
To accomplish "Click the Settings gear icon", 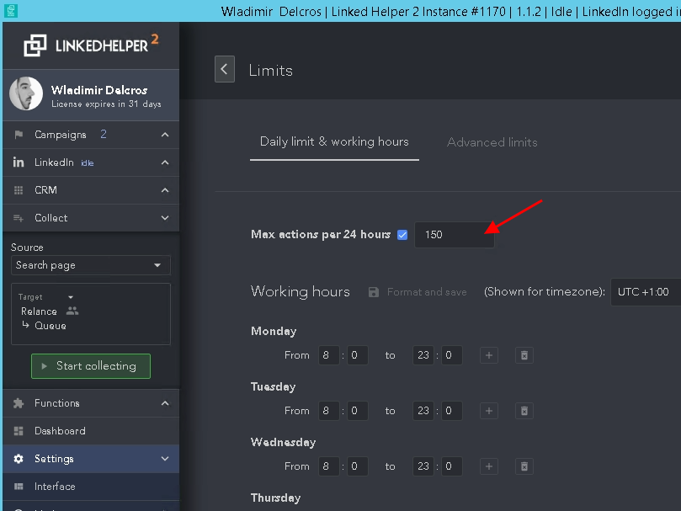I will click(x=19, y=459).
